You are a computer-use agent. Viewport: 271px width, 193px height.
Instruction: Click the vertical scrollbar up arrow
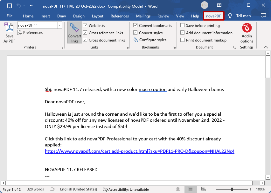tap(268, 53)
